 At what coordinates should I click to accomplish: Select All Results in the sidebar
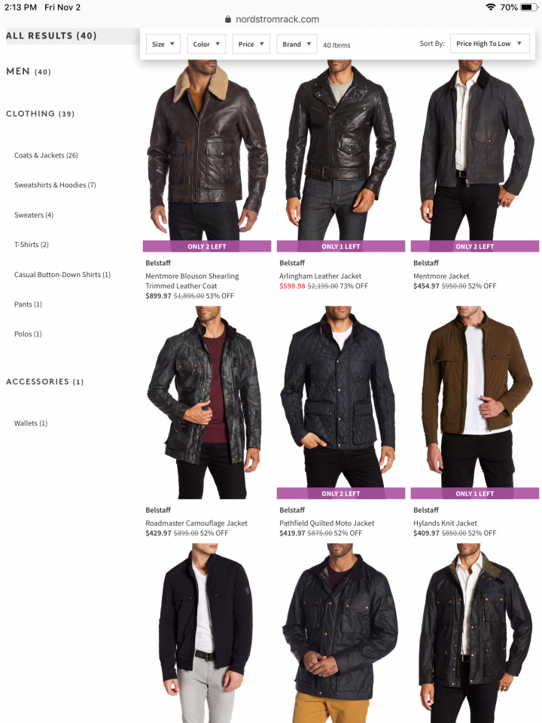pyautogui.click(x=51, y=36)
